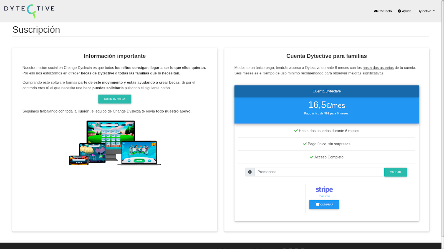The width and height of the screenshot is (444, 249).
Task: Open the Ayuda help link
Action: click(x=405, y=11)
